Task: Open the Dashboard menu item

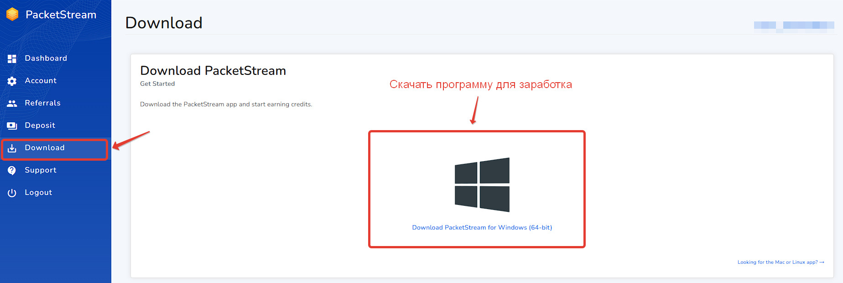Action: tap(46, 58)
